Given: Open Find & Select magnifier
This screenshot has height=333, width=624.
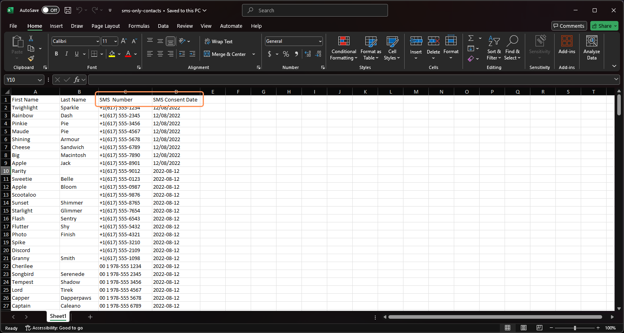Looking at the screenshot, I should (x=512, y=48).
